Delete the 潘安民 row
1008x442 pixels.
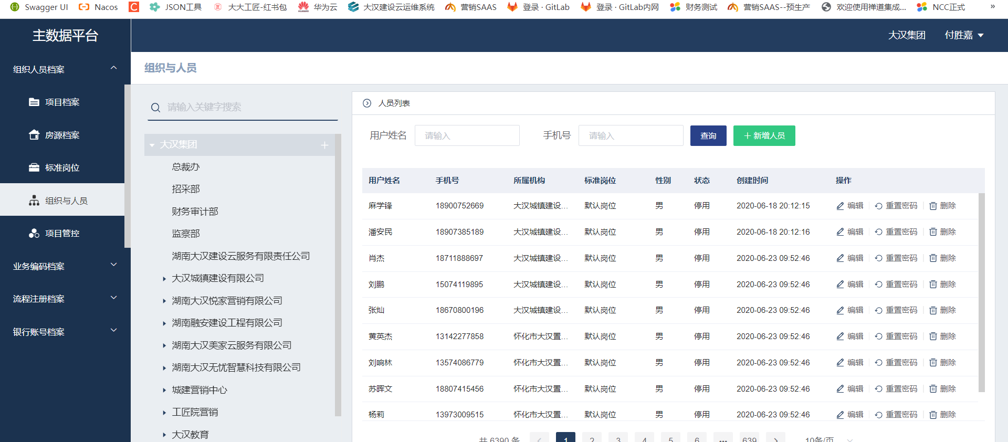943,232
